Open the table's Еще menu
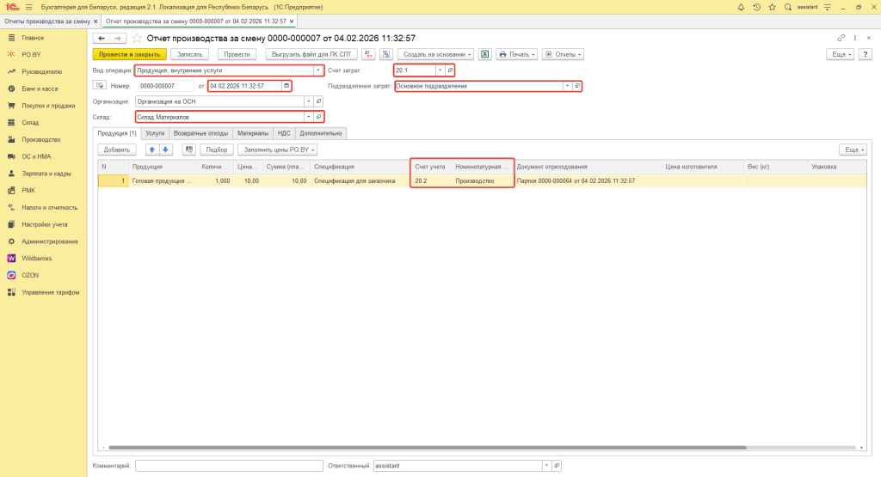881x477 pixels. [x=853, y=150]
